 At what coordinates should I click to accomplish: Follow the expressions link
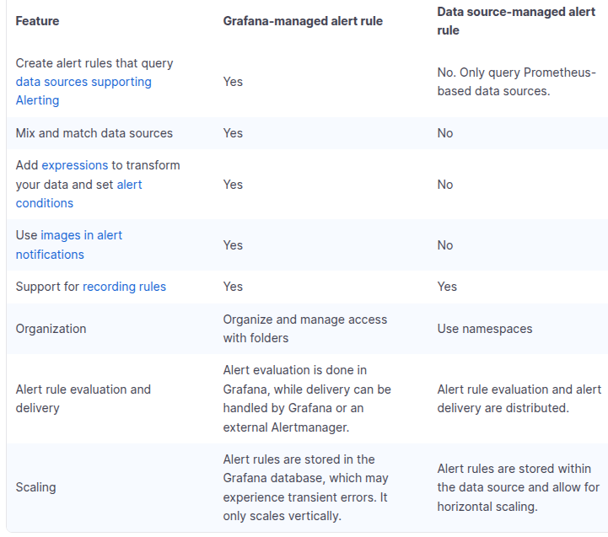pos(75,165)
